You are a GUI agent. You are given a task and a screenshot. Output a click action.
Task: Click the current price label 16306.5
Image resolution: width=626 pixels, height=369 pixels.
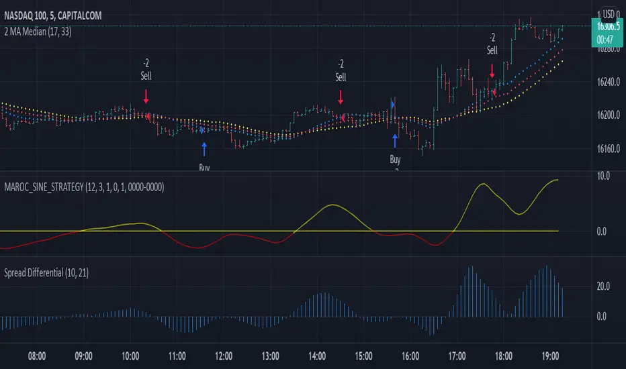click(x=607, y=27)
